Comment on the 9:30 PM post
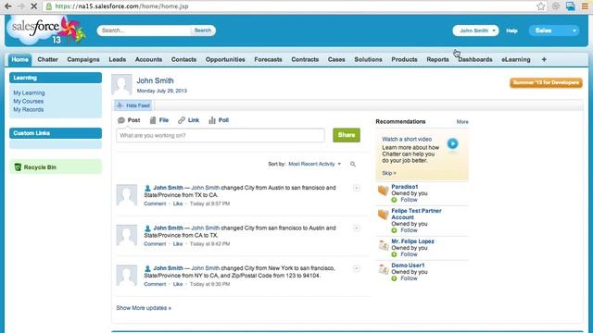 point(155,284)
